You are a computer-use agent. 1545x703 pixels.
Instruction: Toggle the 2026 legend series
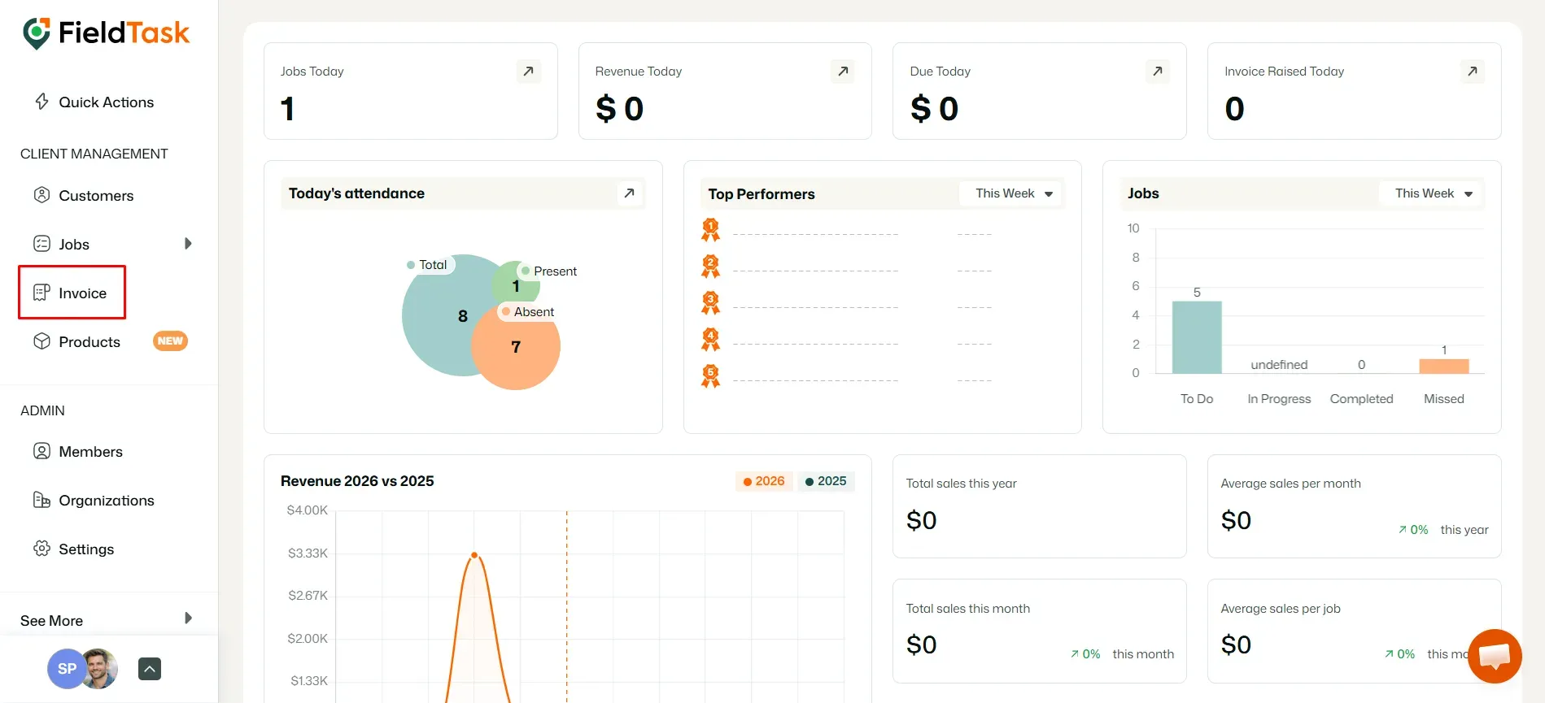point(763,481)
